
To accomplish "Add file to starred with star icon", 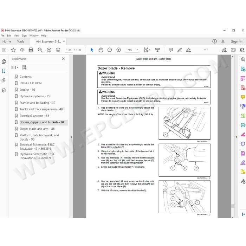I will pyautogui.click(x=13, y=50).
